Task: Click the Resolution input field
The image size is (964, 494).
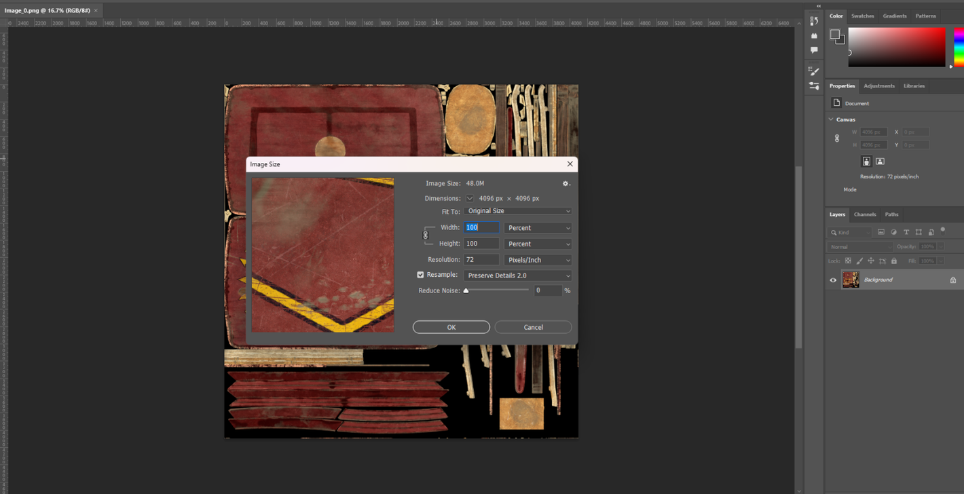Action: pos(481,260)
